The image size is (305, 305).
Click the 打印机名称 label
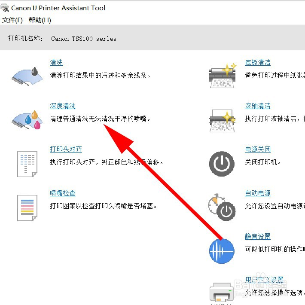25,38
